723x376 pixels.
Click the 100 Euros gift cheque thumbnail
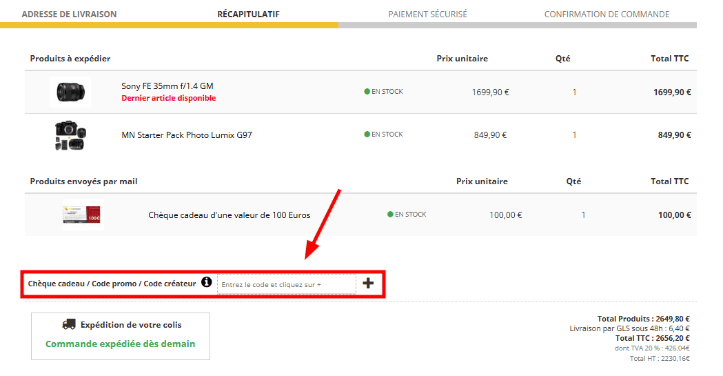tap(83, 215)
